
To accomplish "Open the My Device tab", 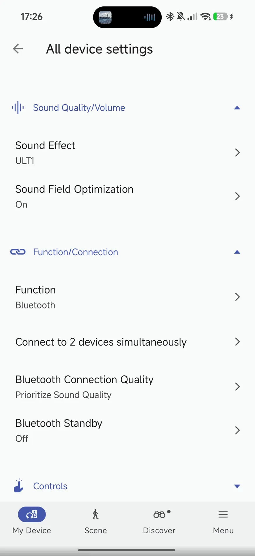I will pyautogui.click(x=32, y=521).
